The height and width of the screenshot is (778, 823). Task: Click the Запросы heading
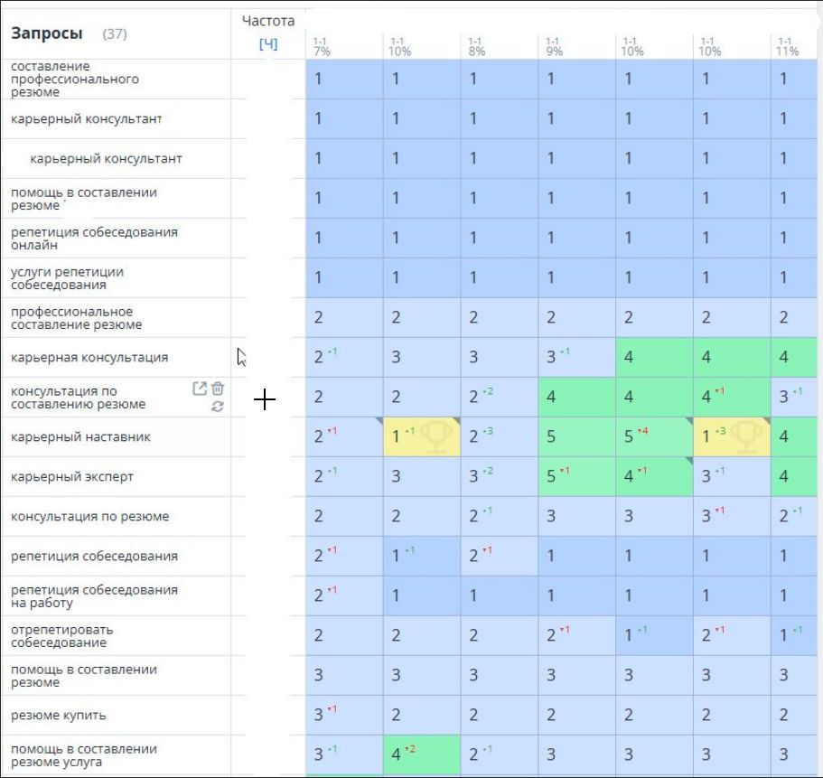click(47, 33)
